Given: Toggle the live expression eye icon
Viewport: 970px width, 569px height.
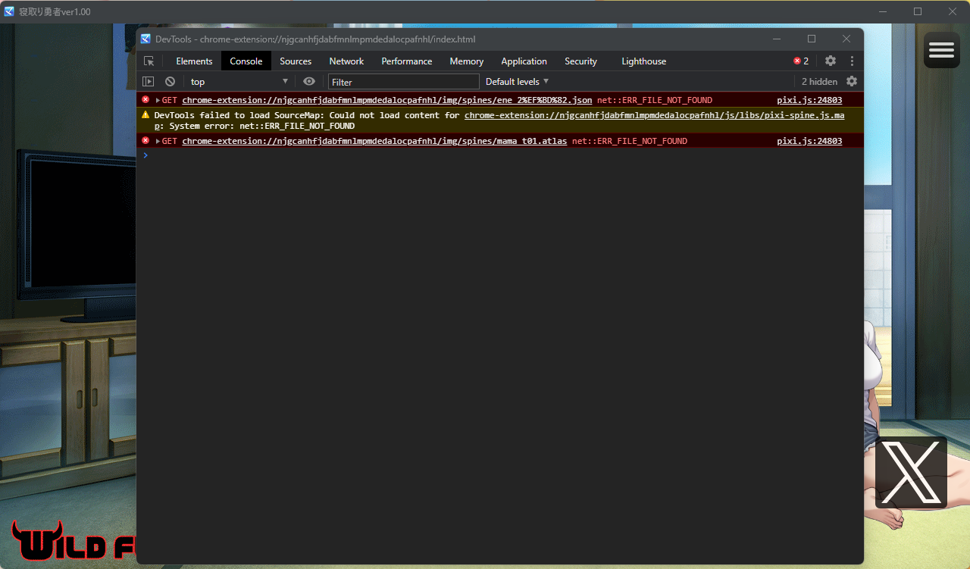Looking at the screenshot, I should [309, 81].
